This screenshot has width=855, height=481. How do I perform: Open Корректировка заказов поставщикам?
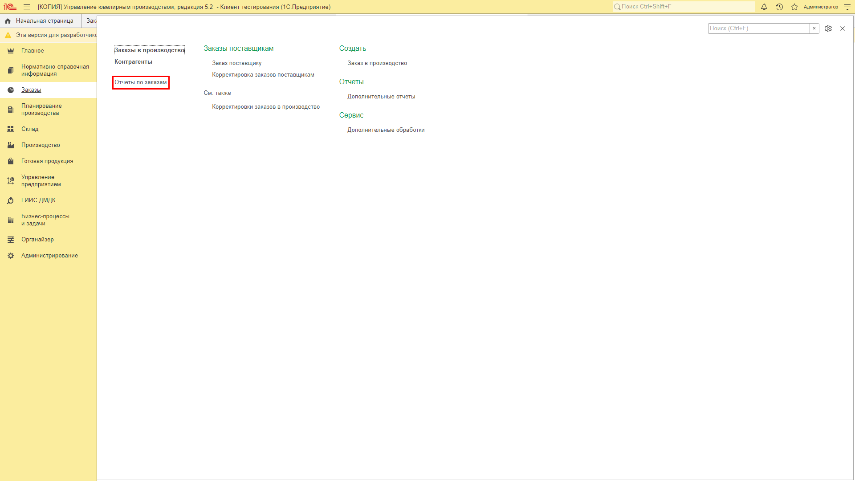[x=263, y=75]
